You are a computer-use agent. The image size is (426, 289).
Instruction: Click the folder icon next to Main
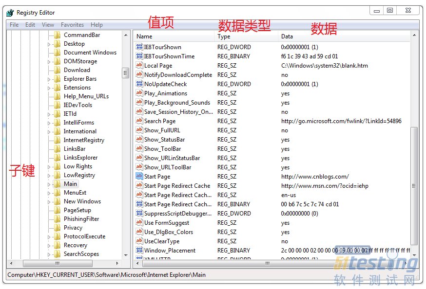[x=57, y=184]
